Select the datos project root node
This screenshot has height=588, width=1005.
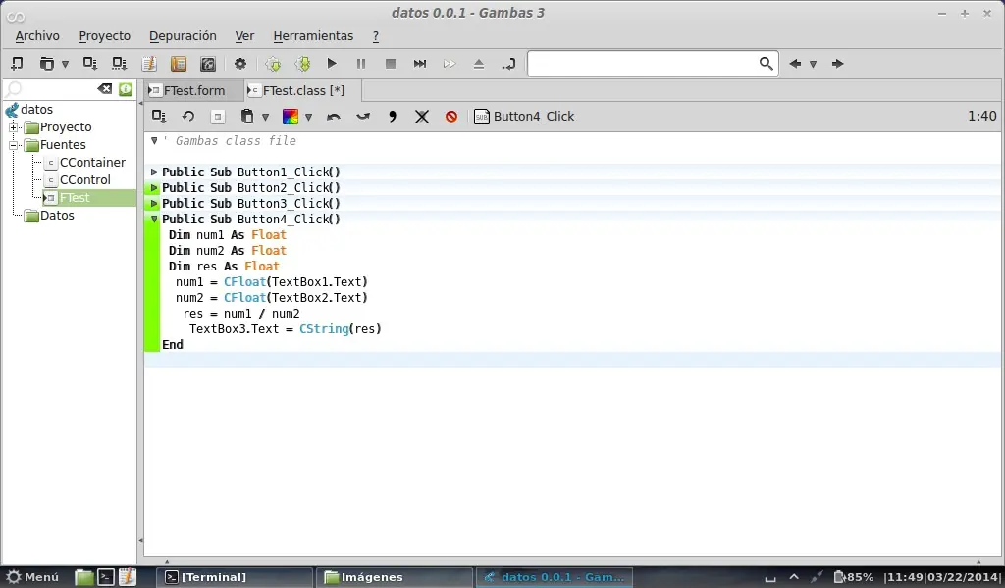coord(36,110)
